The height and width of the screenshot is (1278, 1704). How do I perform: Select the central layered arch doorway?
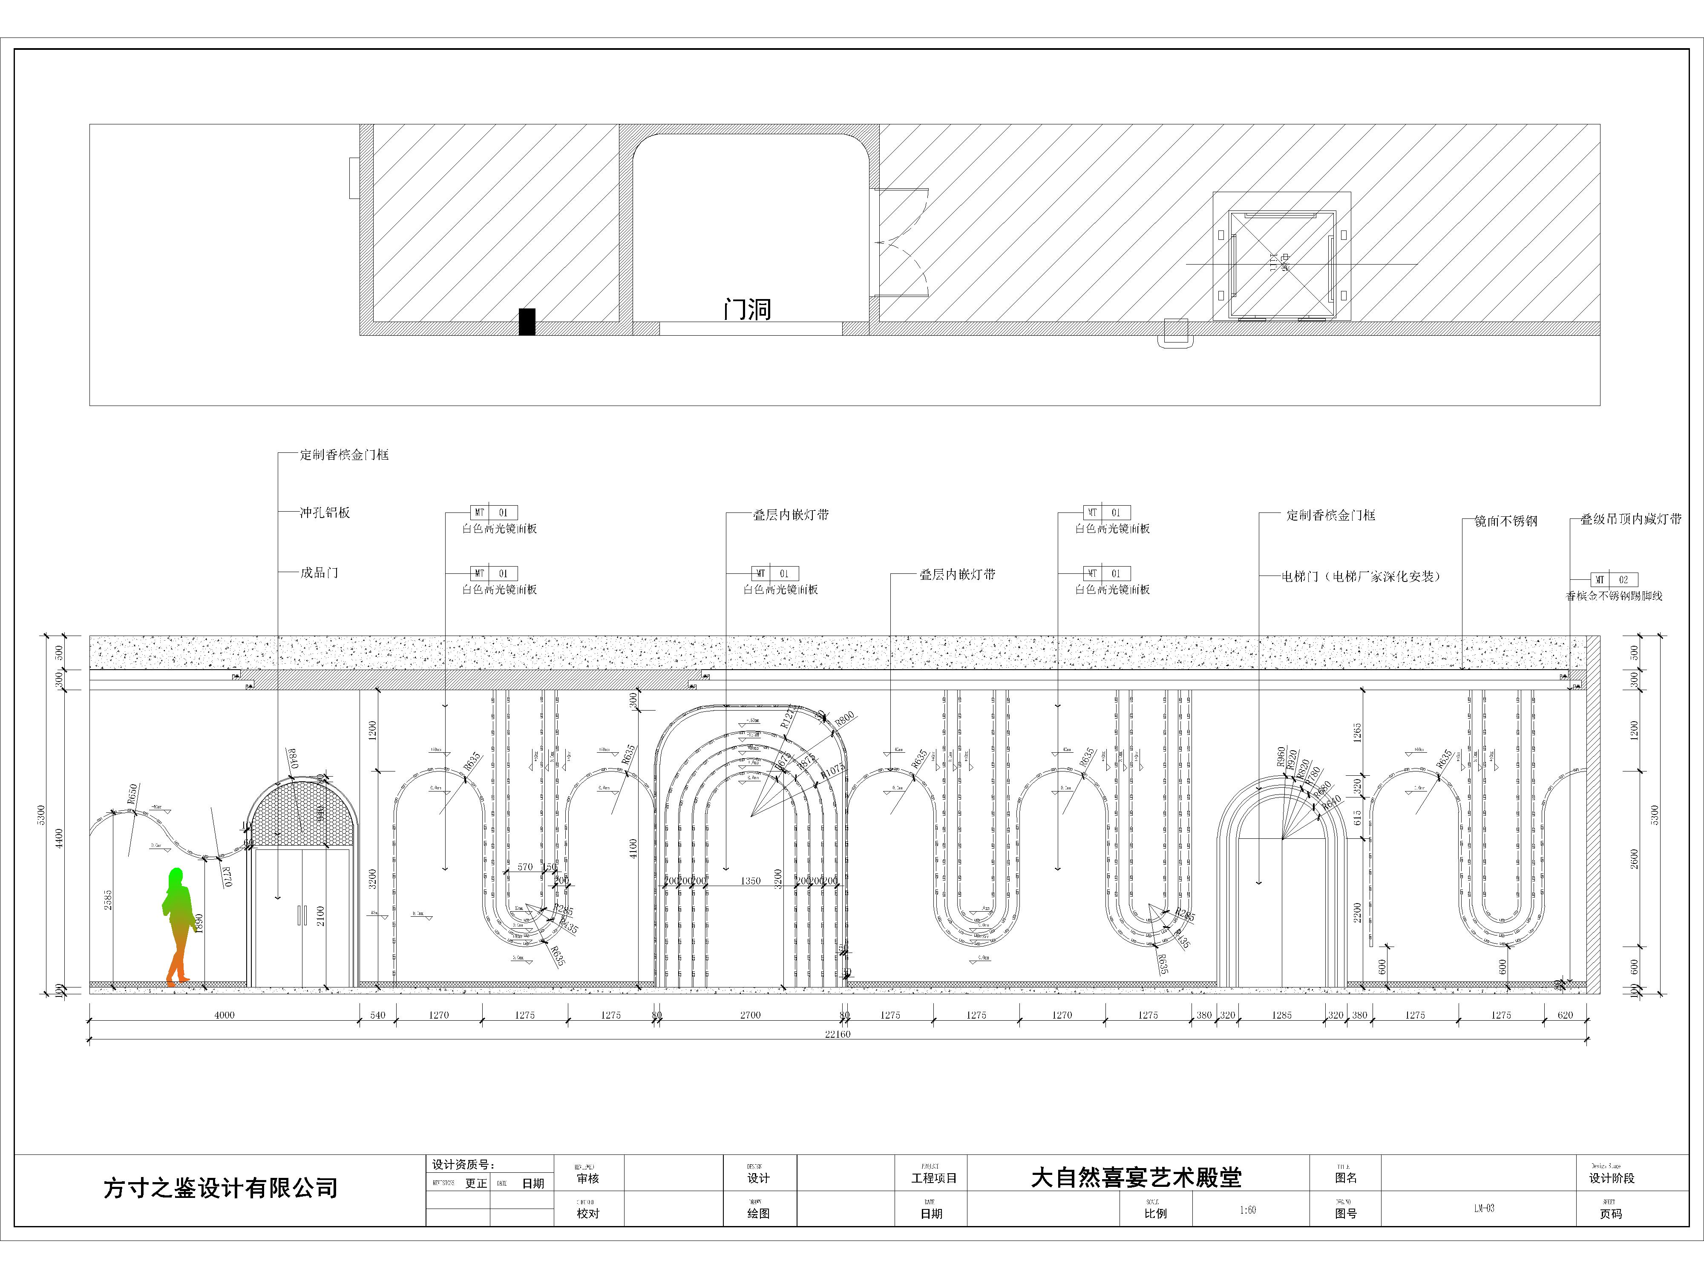point(751,847)
